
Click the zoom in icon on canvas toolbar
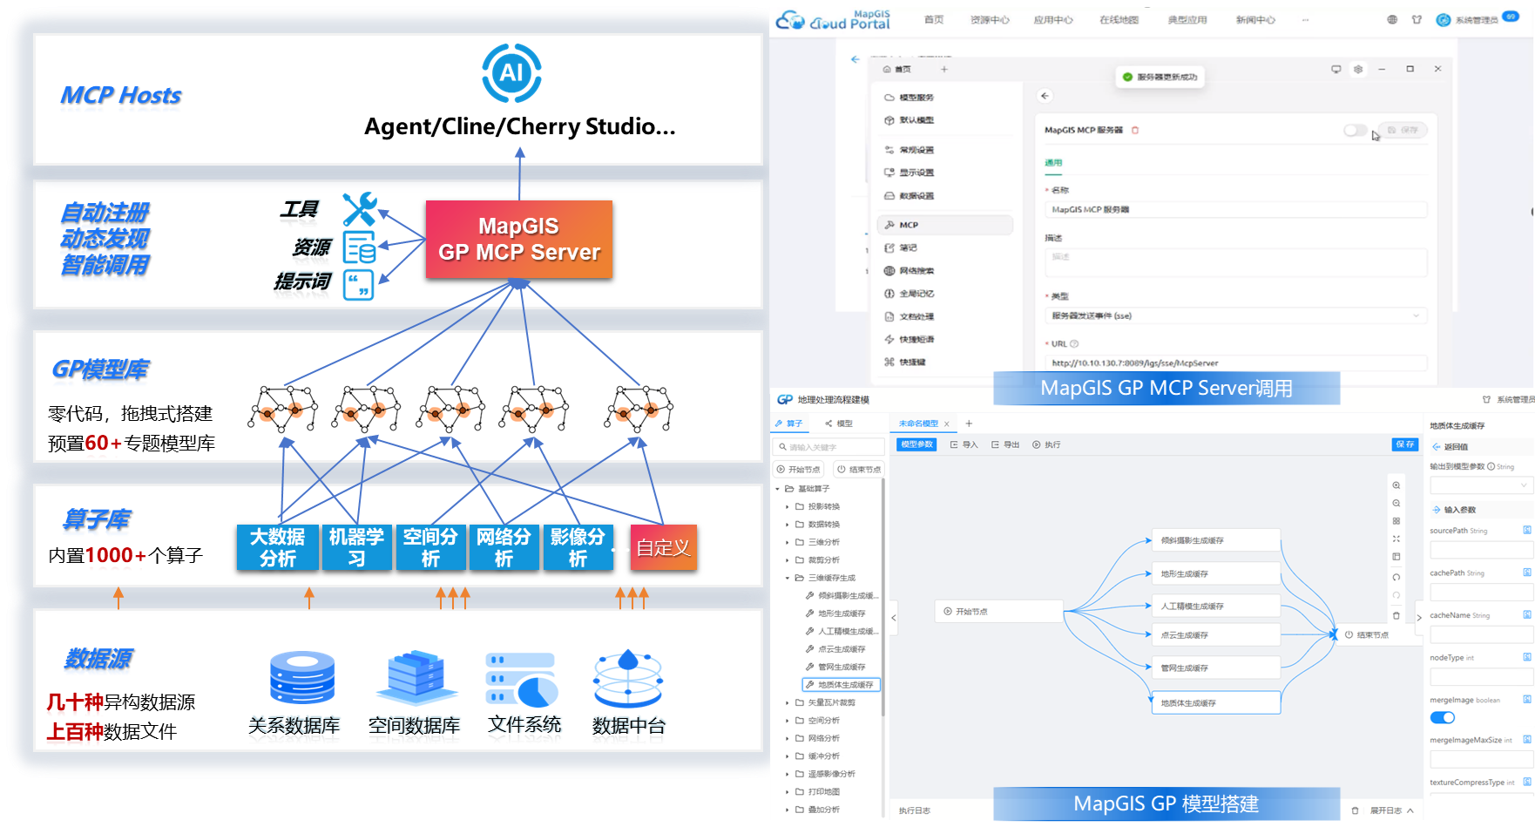(x=1396, y=485)
